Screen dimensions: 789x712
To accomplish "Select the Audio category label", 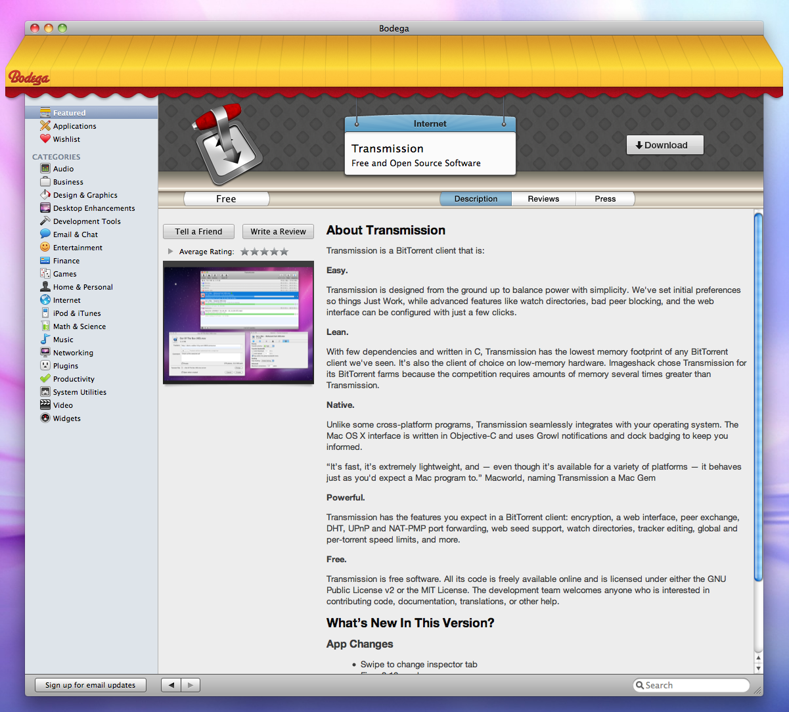I will click(64, 169).
